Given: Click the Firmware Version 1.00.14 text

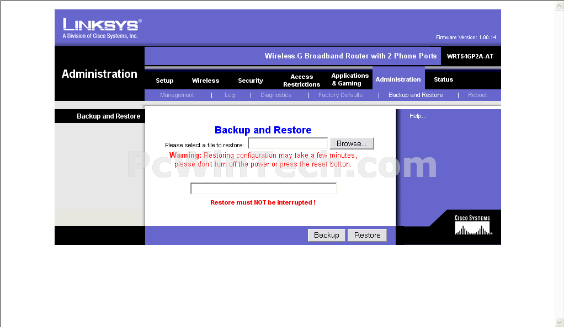Looking at the screenshot, I should click(x=466, y=37).
